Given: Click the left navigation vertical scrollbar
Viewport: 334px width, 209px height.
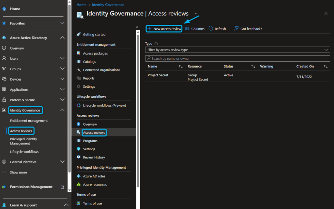Looking at the screenshot, I should pos(69,98).
